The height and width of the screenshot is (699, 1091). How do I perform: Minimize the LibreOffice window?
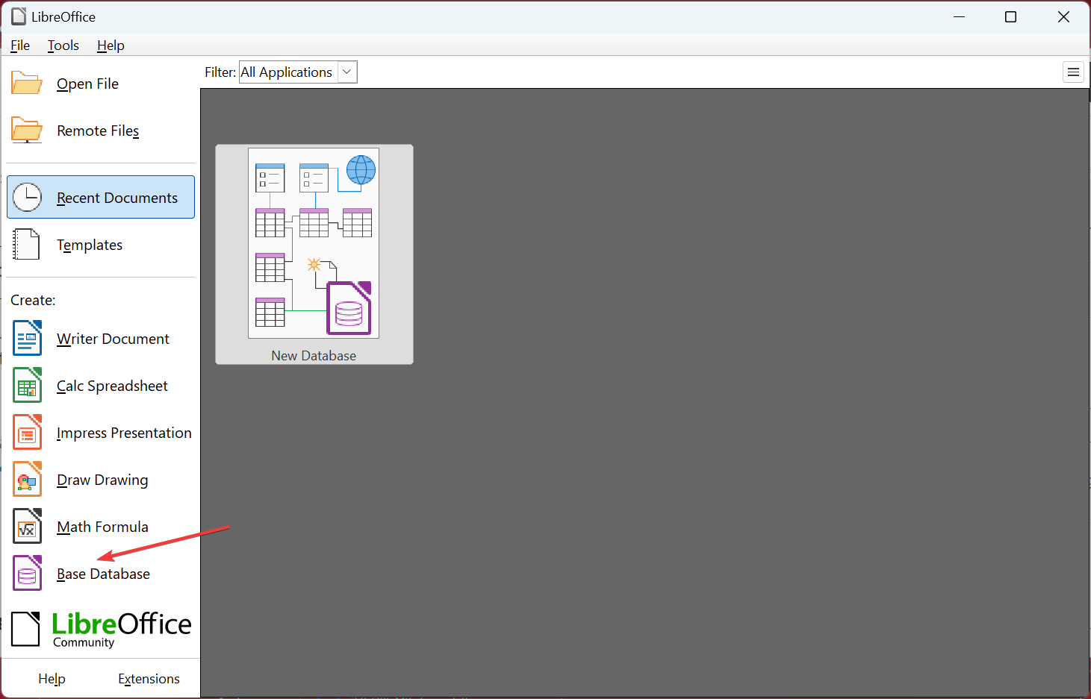coord(960,16)
